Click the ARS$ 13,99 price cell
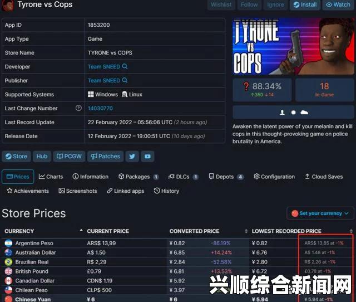 click(x=101, y=243)
